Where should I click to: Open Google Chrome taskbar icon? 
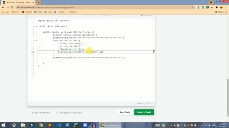point(41,125)
